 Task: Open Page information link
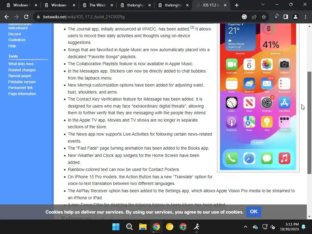(22, 94)
